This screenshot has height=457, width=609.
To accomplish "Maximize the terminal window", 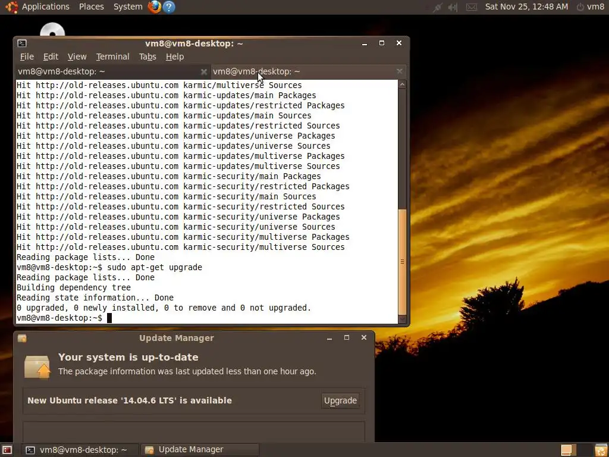I will point(382,43).
